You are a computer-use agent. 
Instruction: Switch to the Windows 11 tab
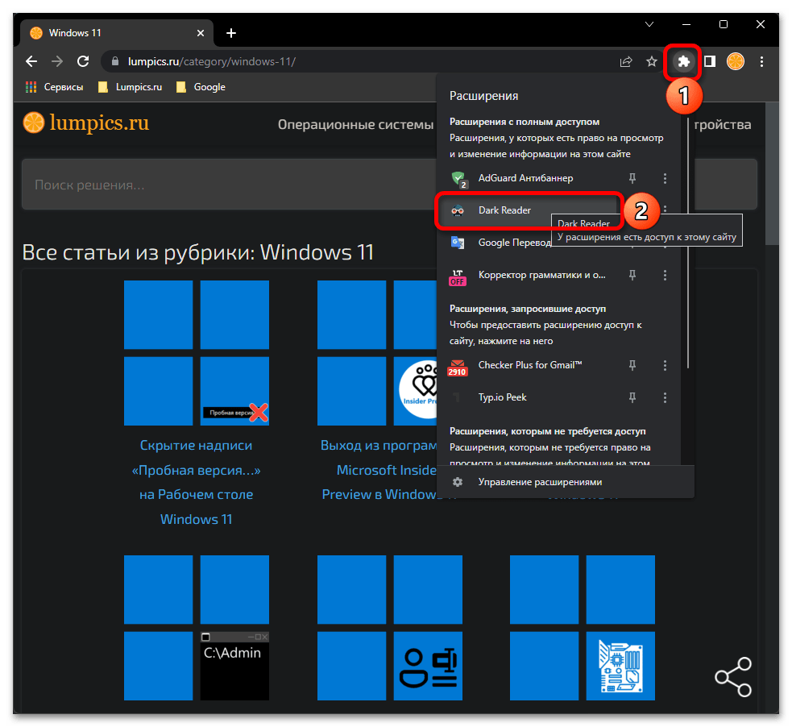click(116, 33)
